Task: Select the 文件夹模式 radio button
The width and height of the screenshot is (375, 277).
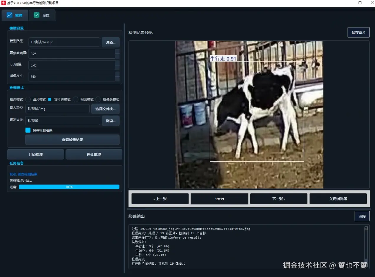Action: click(50, 99)
